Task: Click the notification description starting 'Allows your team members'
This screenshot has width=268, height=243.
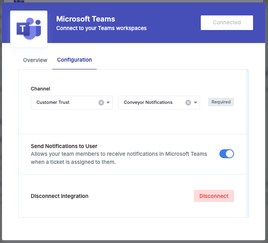Action: [119, 158]
